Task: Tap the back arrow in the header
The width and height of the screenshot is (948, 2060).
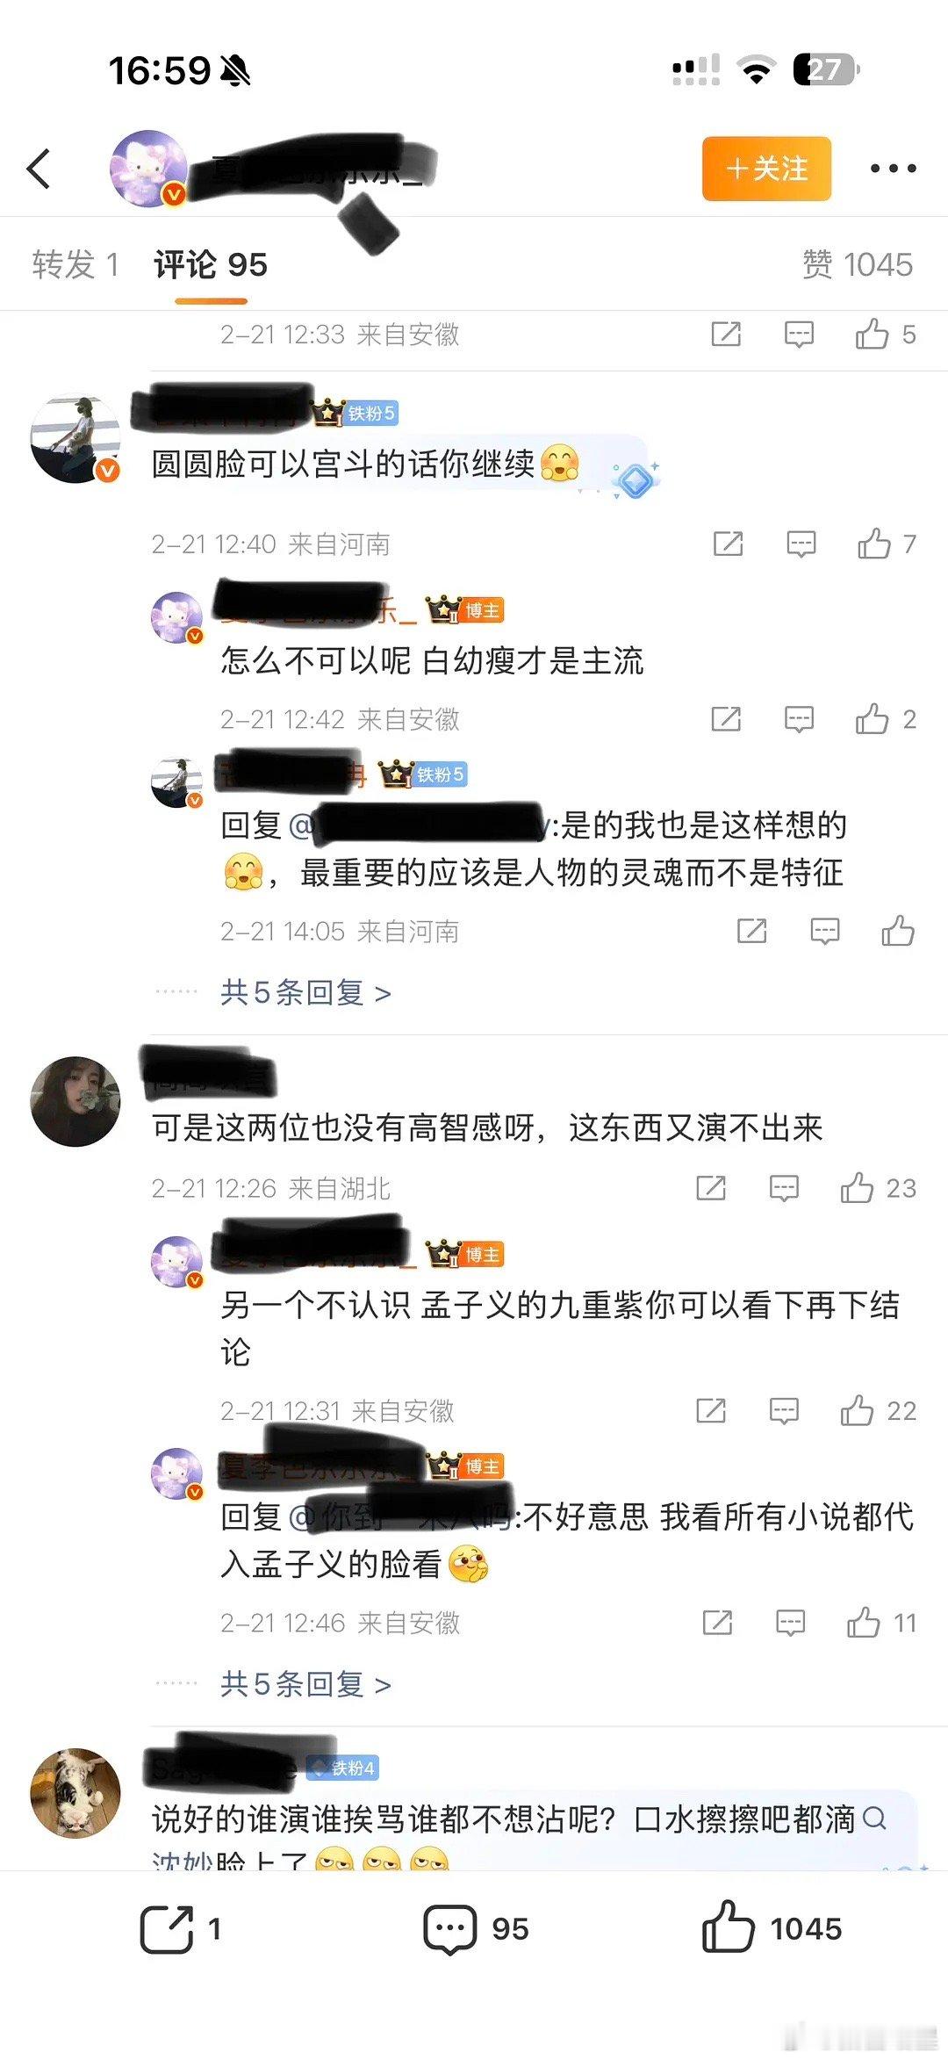Action: [x=39, y=169]
